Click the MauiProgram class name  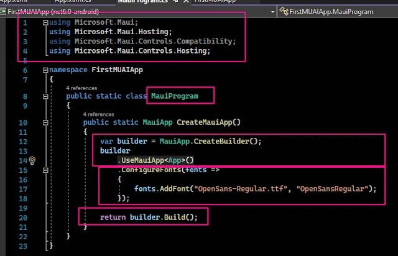tap(175, 96)
